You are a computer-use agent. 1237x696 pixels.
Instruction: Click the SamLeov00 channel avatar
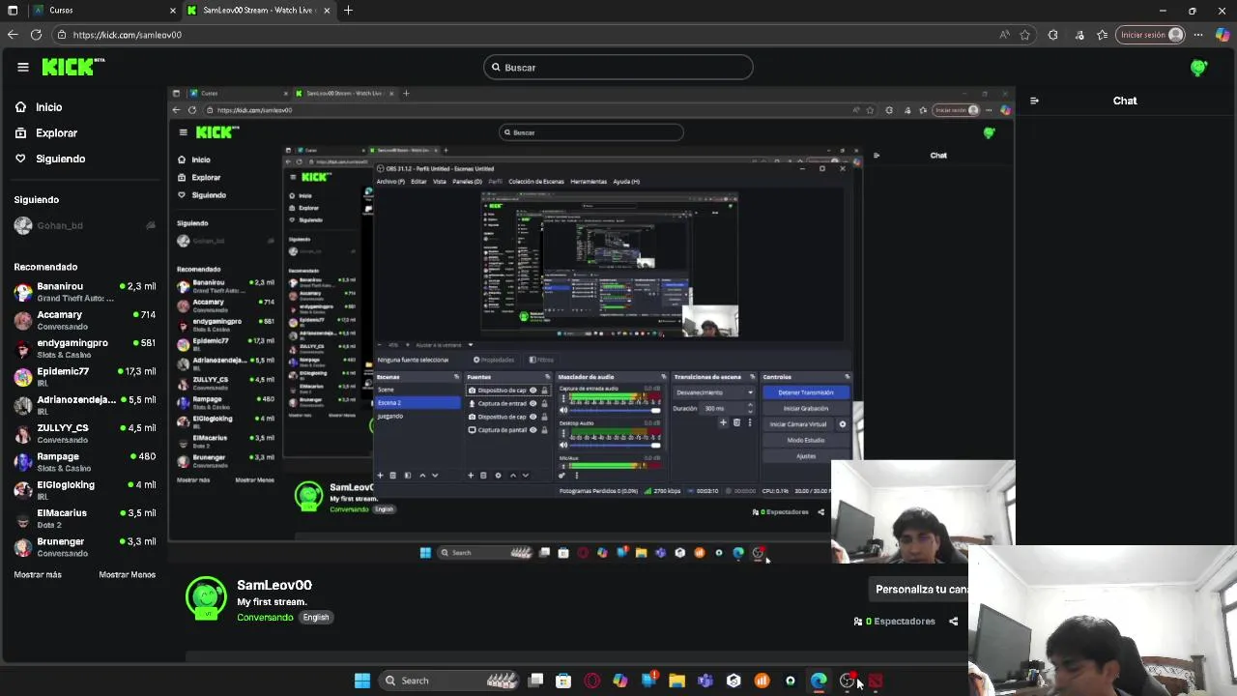pyautogui.click(x=206, y=598)
